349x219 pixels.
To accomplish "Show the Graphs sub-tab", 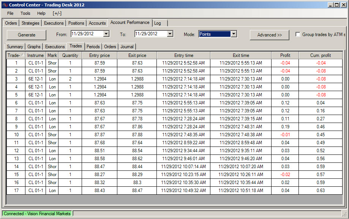I will [x=34, y=47].
